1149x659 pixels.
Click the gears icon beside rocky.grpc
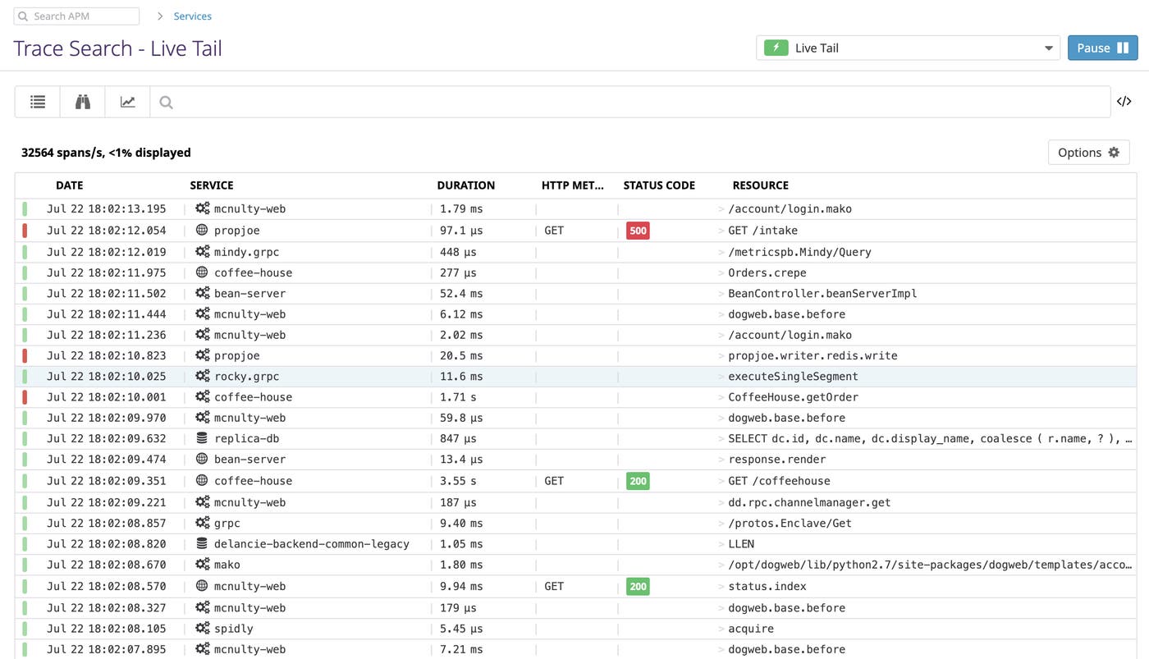[x=202, y=376]
